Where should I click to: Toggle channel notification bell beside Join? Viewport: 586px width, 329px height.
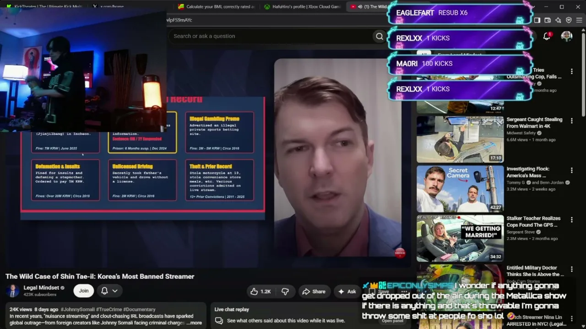tap(104, 291)
